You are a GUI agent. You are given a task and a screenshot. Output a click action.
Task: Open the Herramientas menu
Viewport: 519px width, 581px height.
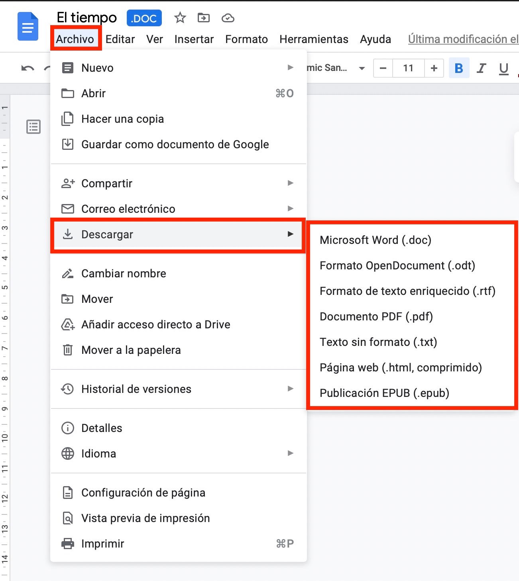click(314, 39)
